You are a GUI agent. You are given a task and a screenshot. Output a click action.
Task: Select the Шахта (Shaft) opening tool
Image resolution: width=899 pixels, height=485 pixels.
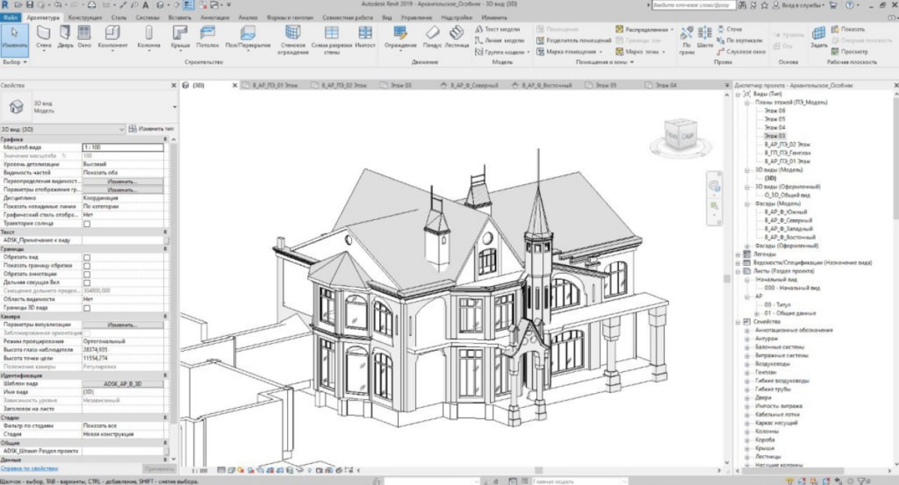(704, 37)
